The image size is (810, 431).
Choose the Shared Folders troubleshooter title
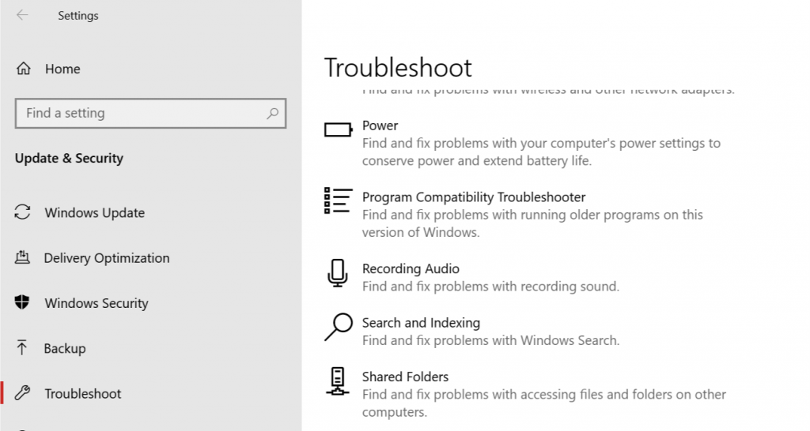coord(405,377)
